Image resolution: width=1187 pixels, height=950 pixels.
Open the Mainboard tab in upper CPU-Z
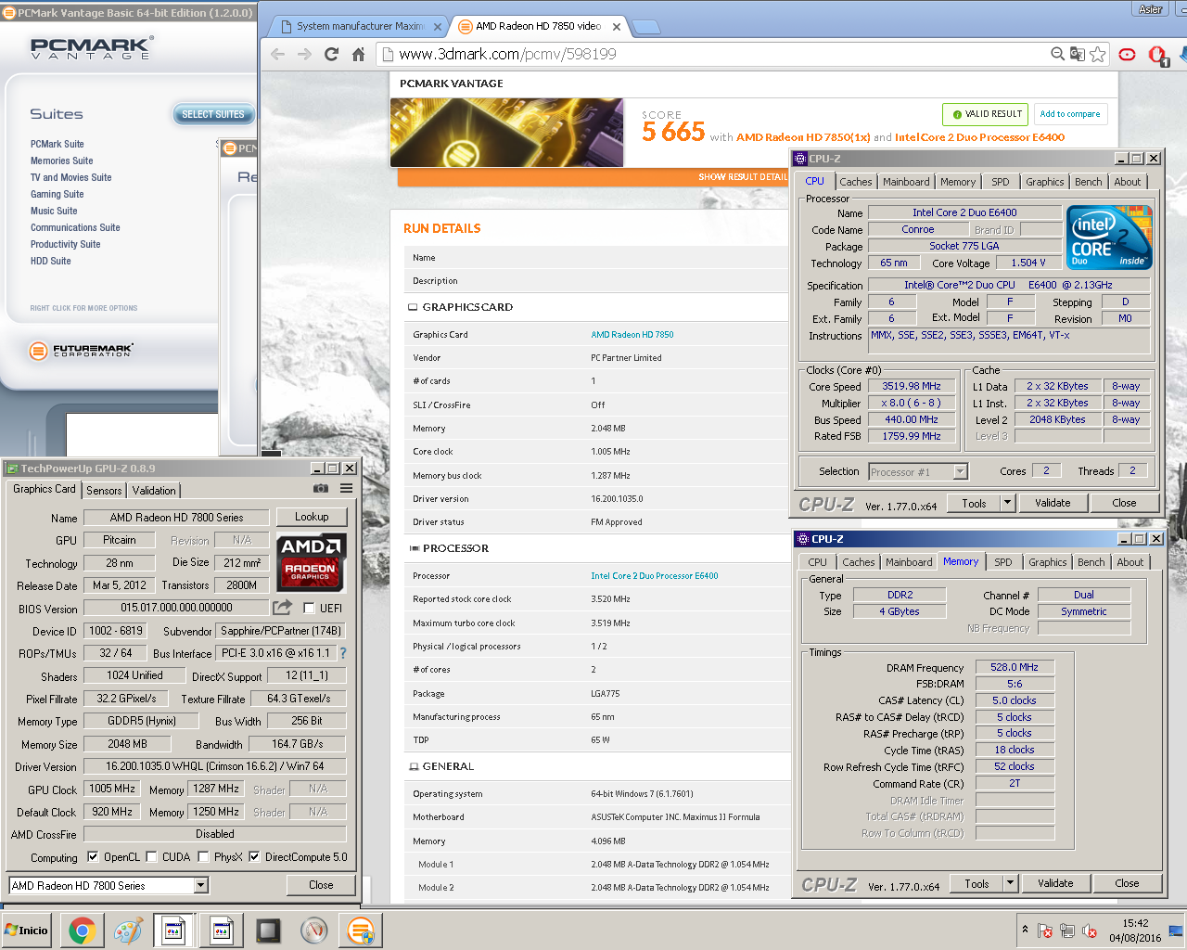pyautogui.click(x=906, y=182)
